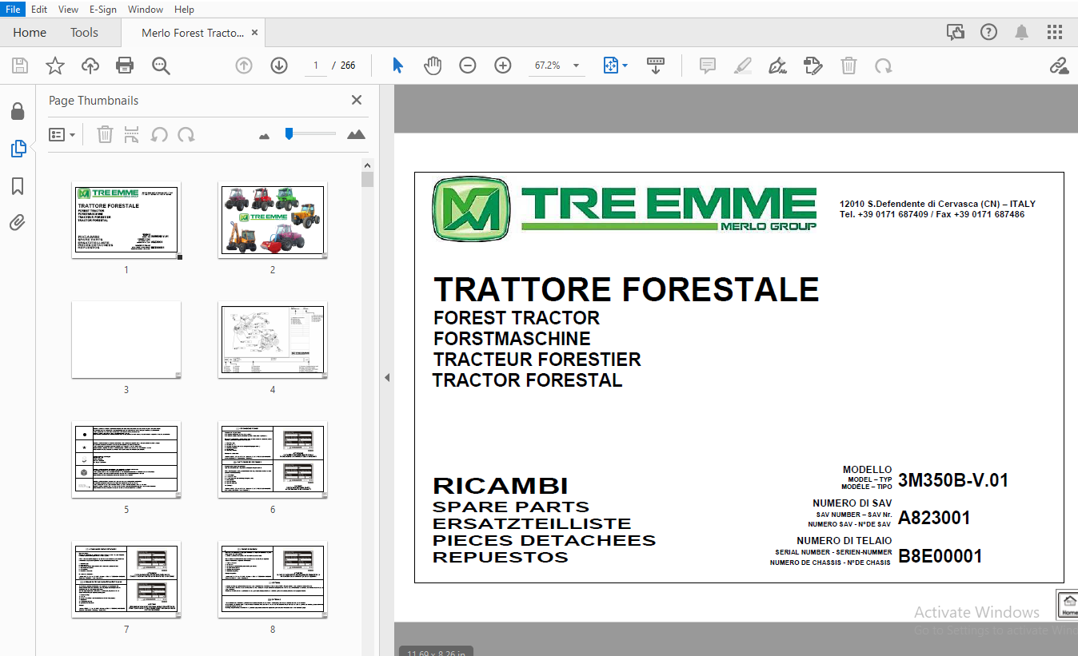Bookmark the file with the star icon

(x=54, y=66)
